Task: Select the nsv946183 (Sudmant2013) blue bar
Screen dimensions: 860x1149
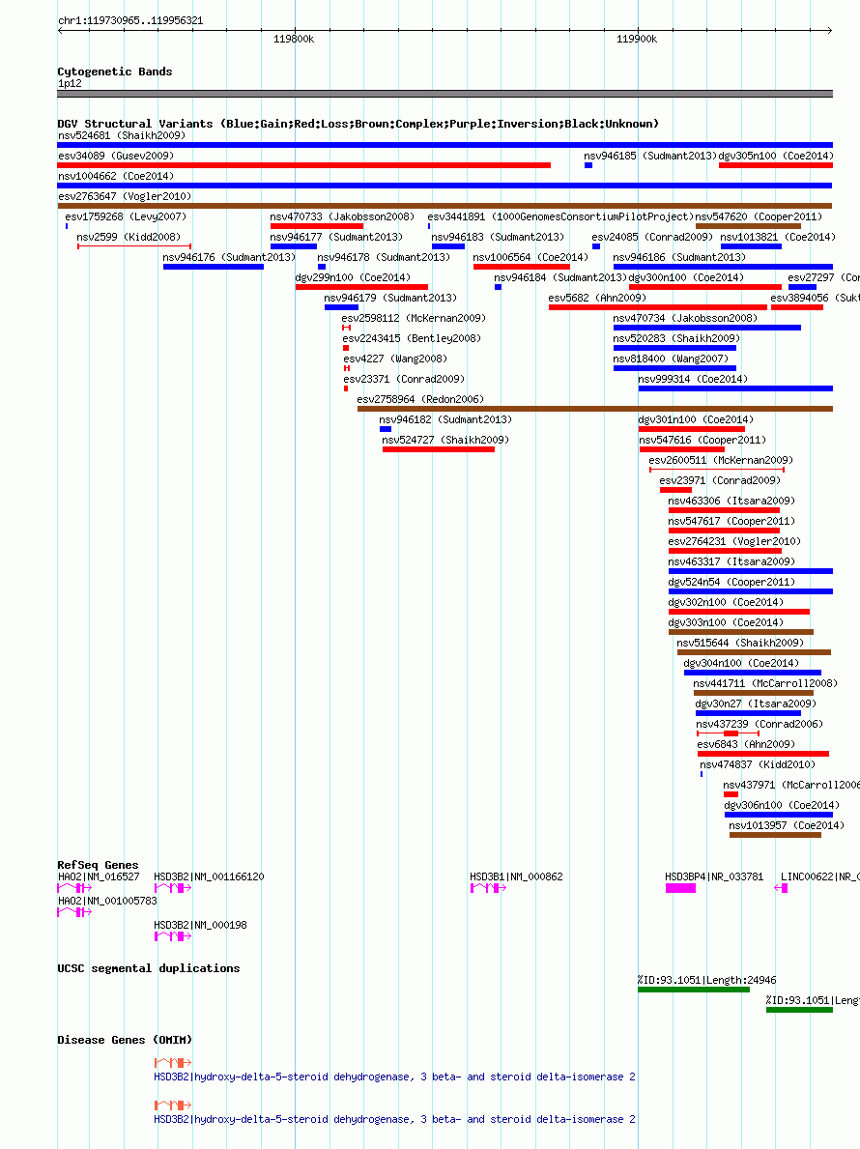Action: point(448,246)
